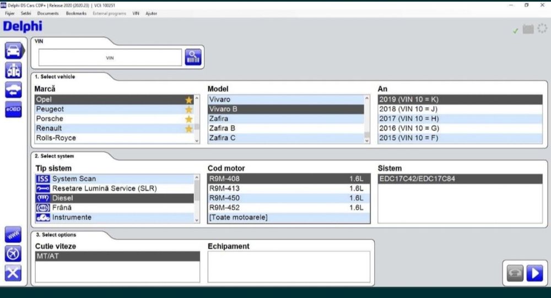551x298 pixels.
Task: Open the www web resources icon
Action: click(x=13, y=235)
